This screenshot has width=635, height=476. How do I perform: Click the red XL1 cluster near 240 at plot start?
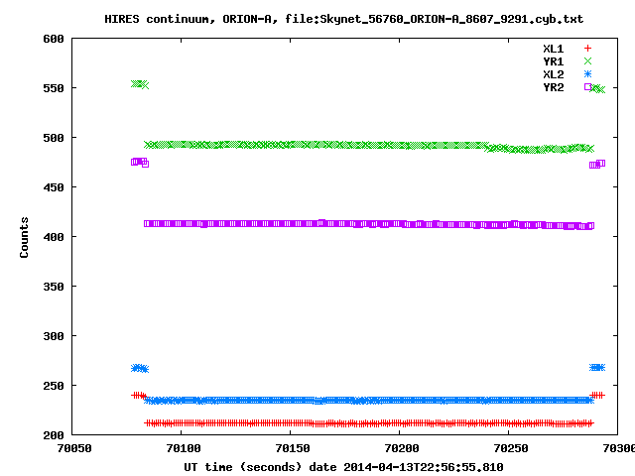(139, 395)
